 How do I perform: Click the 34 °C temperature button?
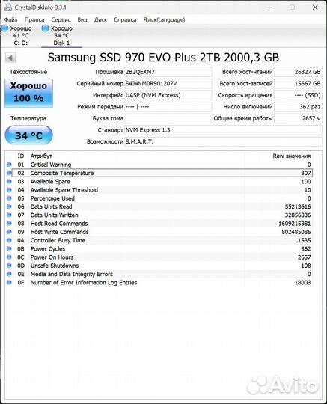pyautogui.click(x=28, y=135)
